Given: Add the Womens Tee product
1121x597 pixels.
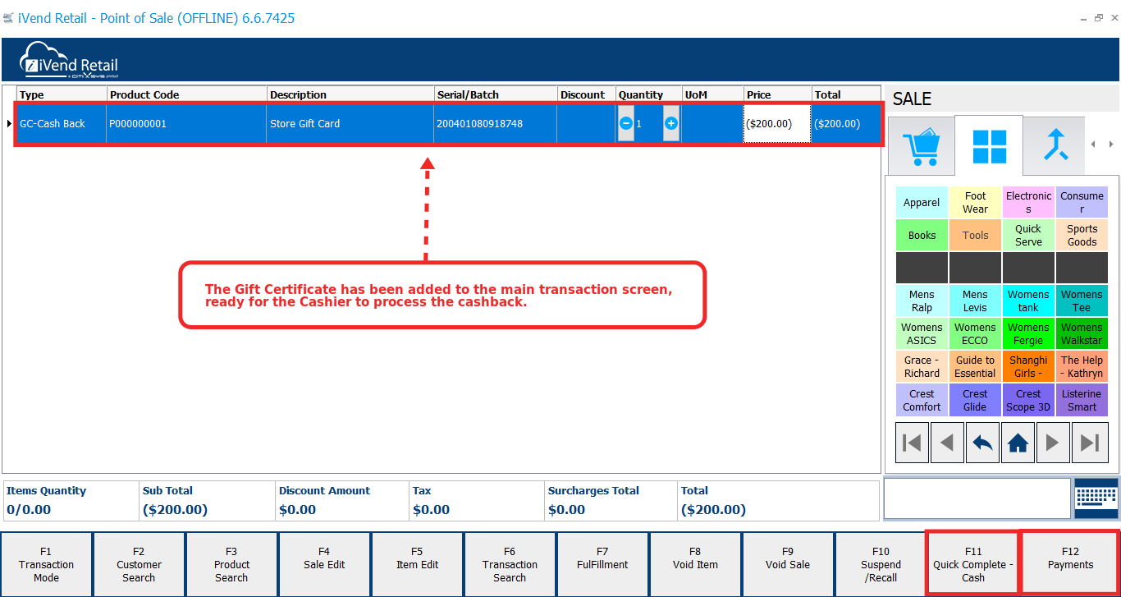Looking at the screenshot, I should point(1082,301).
